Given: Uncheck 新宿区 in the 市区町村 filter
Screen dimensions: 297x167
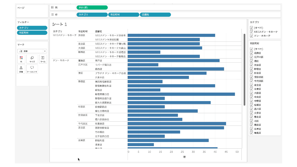Looking at the screenshot, I should click(x=252, y=69).
